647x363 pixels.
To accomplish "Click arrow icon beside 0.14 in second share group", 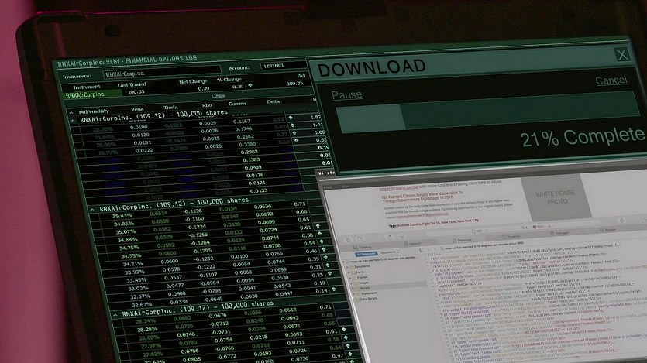I will (334, 289).
